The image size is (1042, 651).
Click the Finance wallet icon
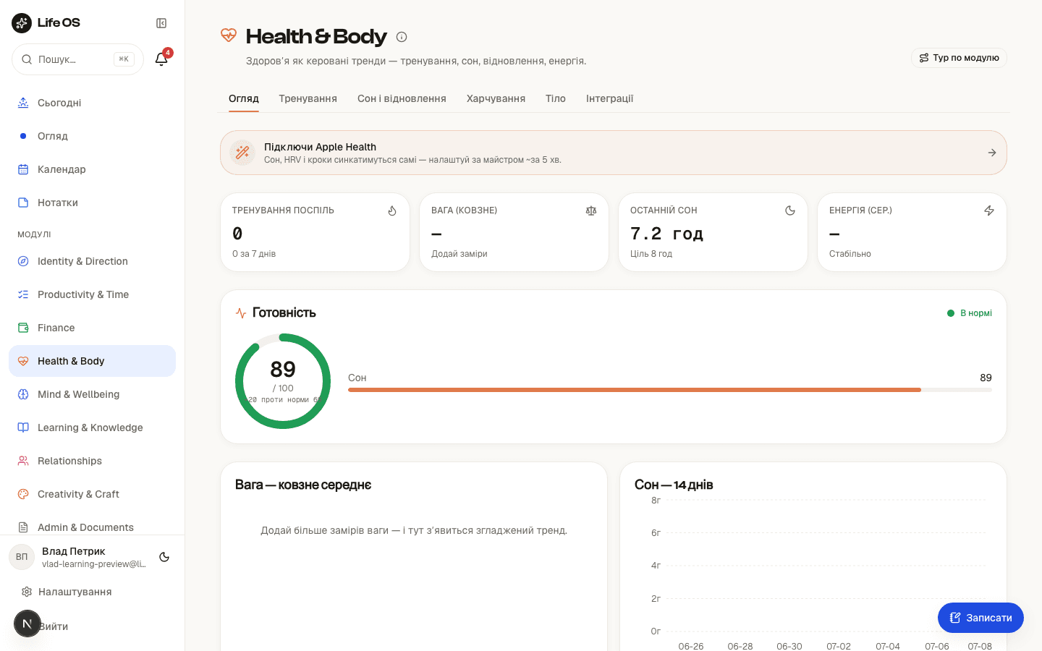tap(23, 328)
